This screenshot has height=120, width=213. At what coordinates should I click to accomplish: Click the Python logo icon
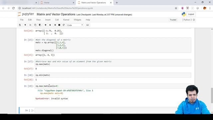[184, 14]
